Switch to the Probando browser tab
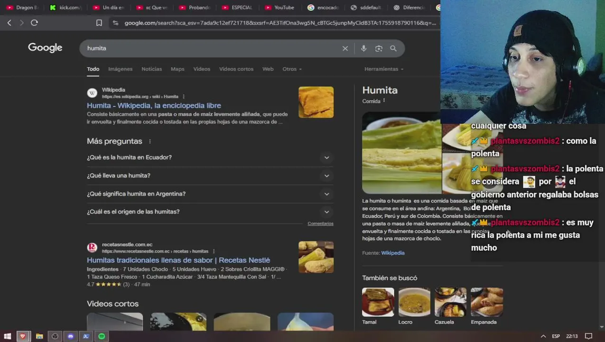 (195, 8)
